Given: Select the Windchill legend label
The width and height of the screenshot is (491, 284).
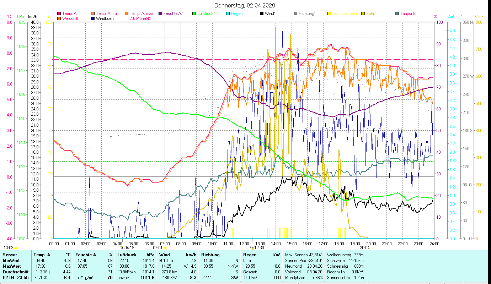Looking at the screenshot, I should [x=70, y=18].
